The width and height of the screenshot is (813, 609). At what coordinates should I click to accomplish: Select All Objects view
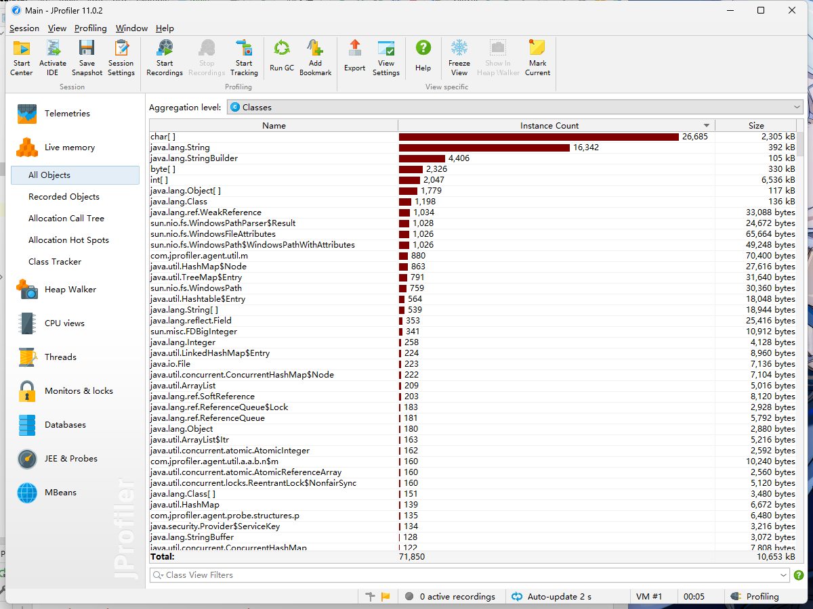click(x=75, y=175)
